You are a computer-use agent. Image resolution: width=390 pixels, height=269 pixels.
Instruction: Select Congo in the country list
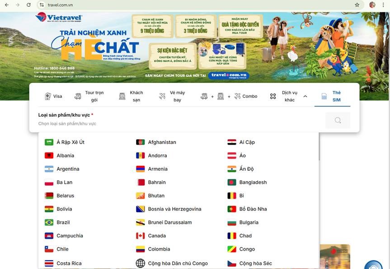point(241,249)
